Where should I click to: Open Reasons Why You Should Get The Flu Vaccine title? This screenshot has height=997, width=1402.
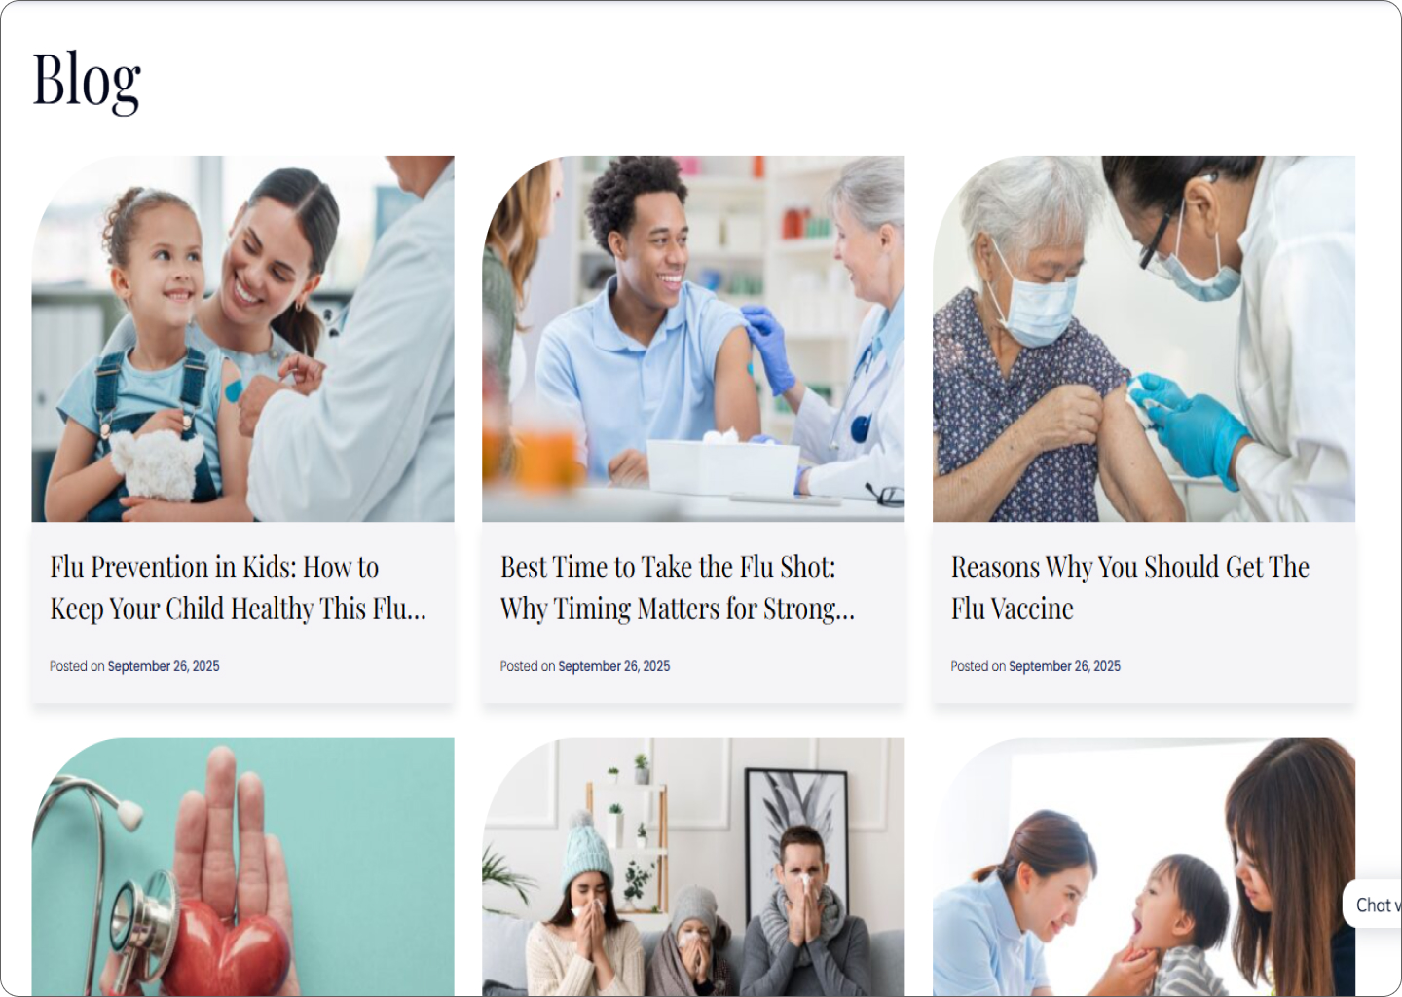(1130, 588)
